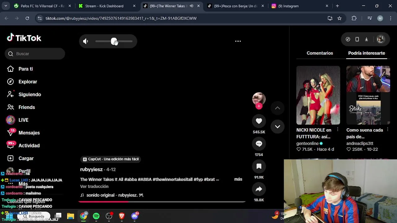The width and height of the screenshot is (397, 223).
Task: Open the Chrome extensions puzzle icon
Action: [354, 18]
